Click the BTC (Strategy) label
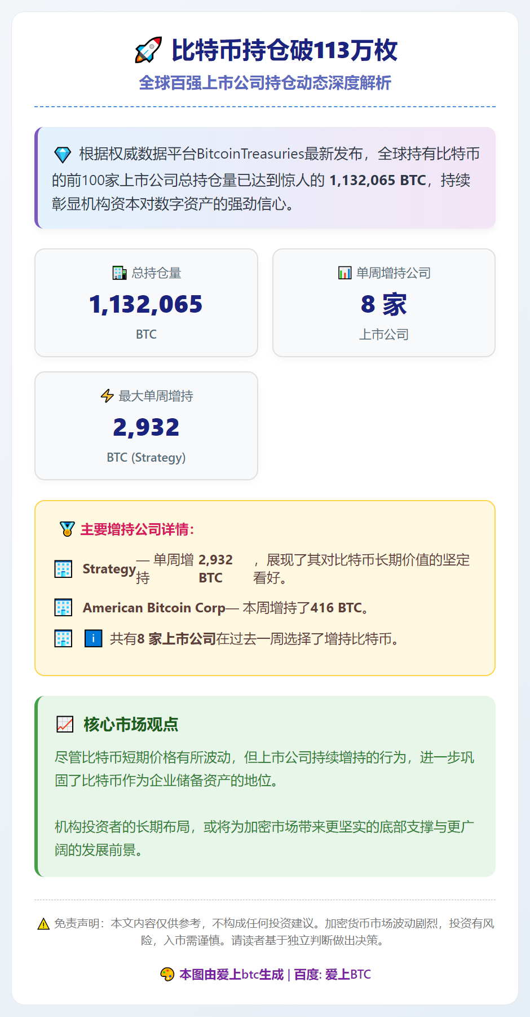The image size is (530, 1017). (146, 457)
